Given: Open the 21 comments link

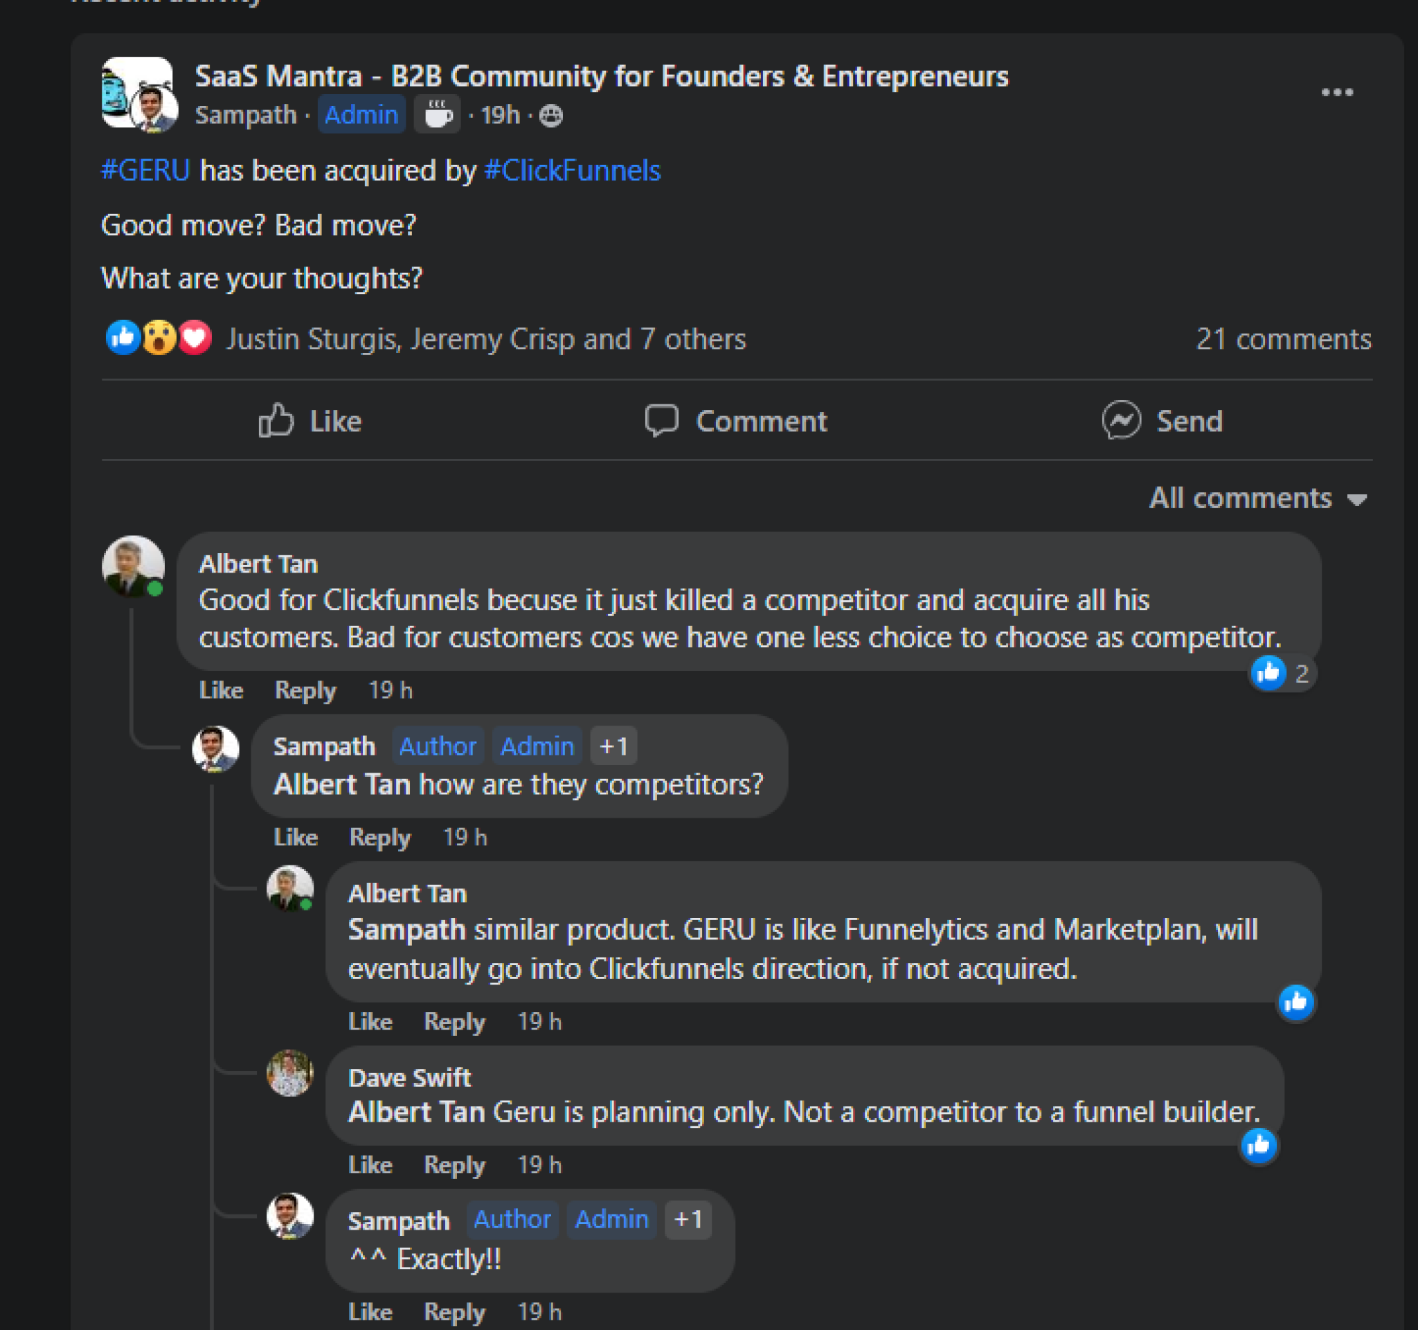Looking at the screenshot, I should click(1283, 339).
